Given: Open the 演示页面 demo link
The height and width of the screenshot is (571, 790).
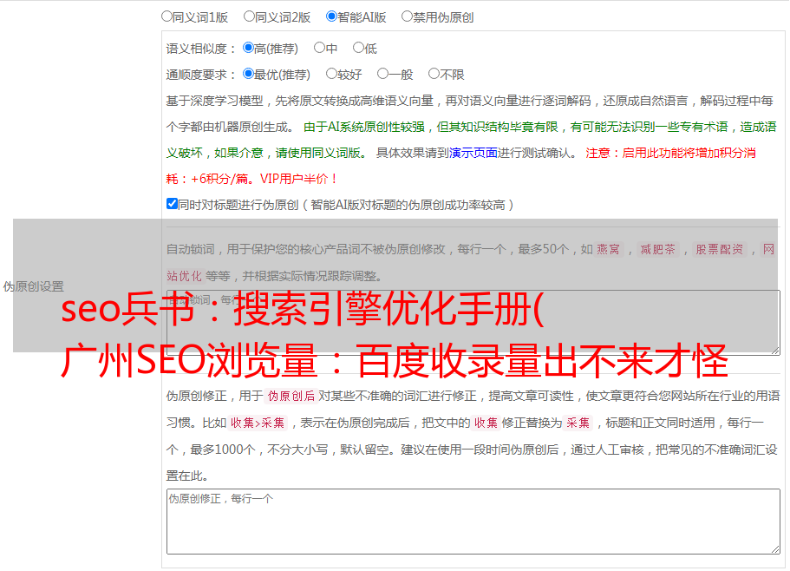Looking at the screenshot, I should (473, 153).
